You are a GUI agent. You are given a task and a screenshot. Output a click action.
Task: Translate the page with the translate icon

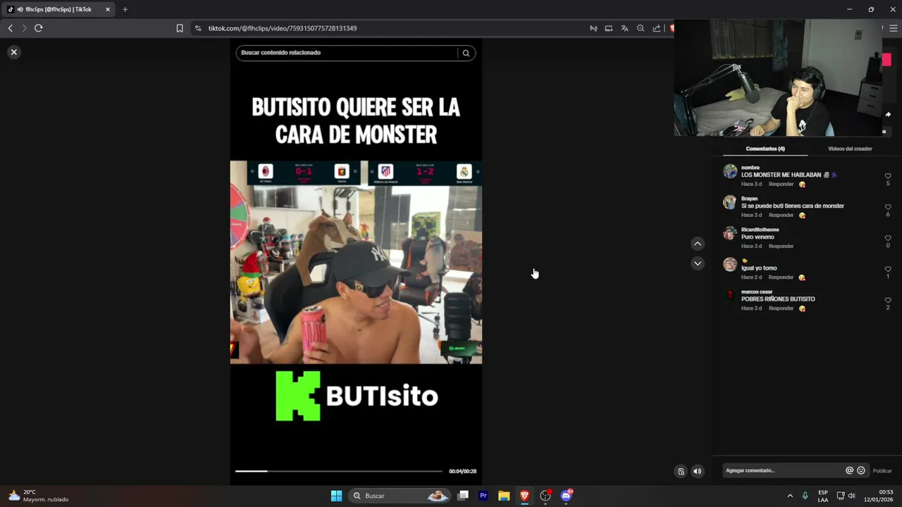pyautogui.click(x=624, y=28)
